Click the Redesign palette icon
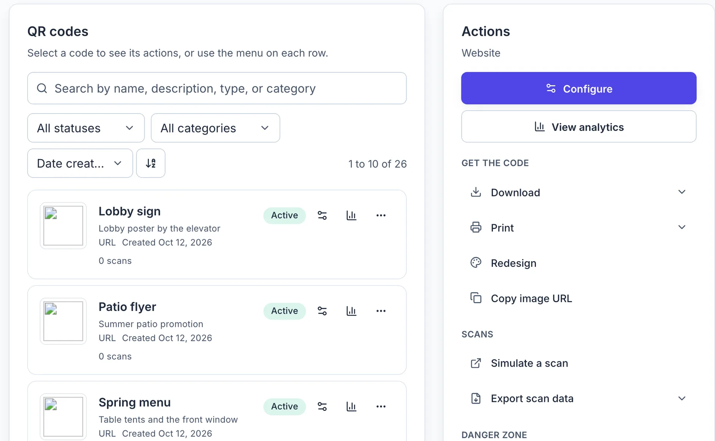This screenshot has width=715, height=441. click(x=476, y=263)
